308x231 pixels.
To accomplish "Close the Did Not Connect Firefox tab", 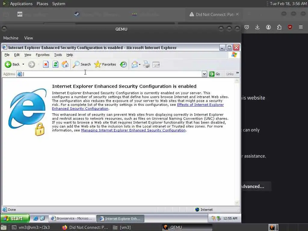I will 237,14.
